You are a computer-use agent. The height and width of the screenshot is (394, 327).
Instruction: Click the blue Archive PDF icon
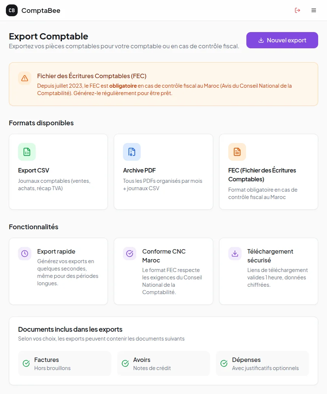[x=132, y=152]
